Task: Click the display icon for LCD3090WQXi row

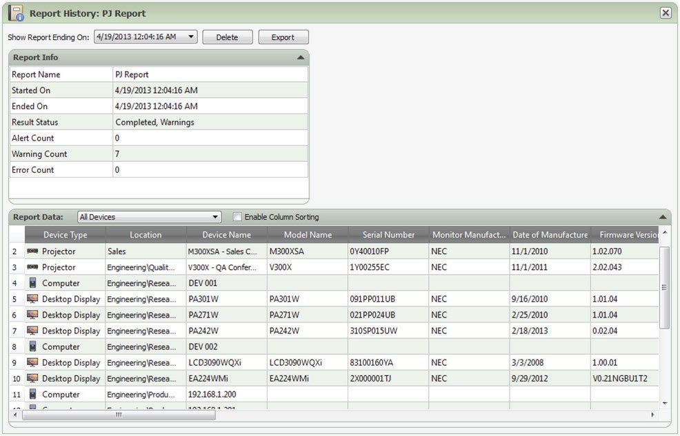Action: [x=32, y=362]
